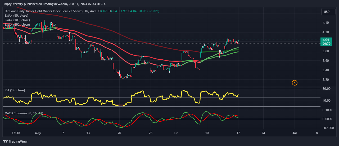339x146 pixels.
Task: Click the 8 date at right of time axis
Action: [x=317, y=133]
